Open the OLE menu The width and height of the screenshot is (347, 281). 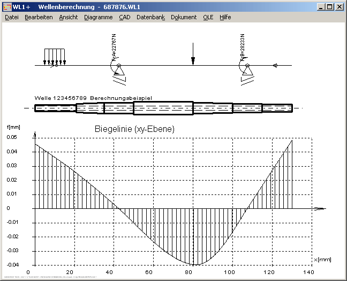click(x=208, y=17)
